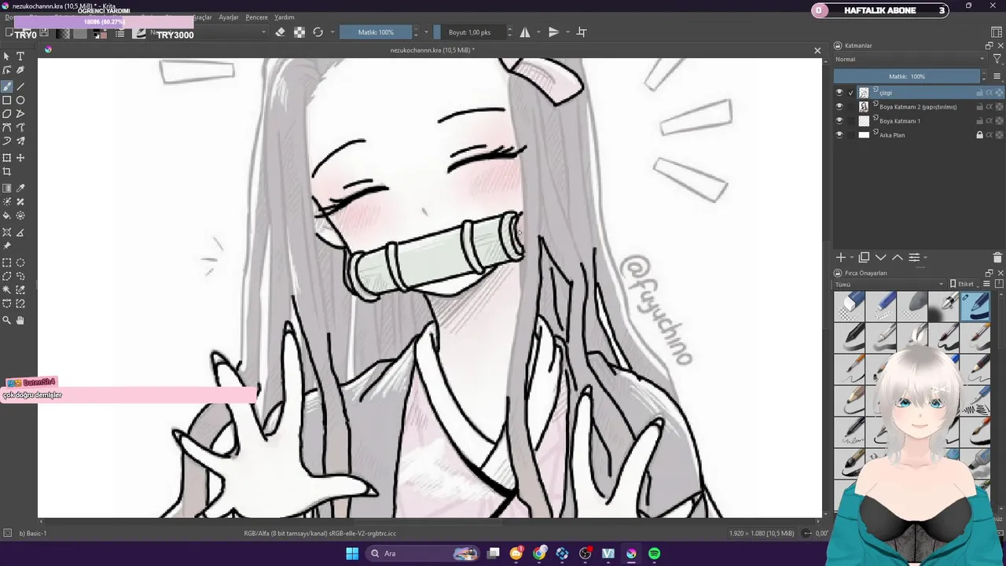Select the Pan hand tool
This screenshot has width=1006, height=566.
point(20,321)
